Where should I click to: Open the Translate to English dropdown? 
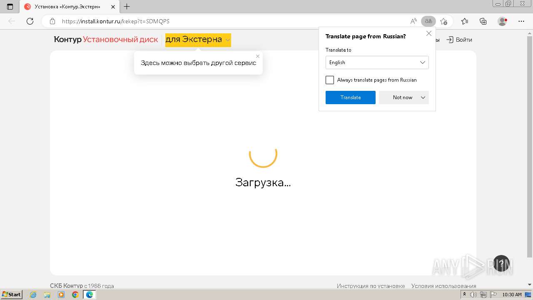coord(377,62)
